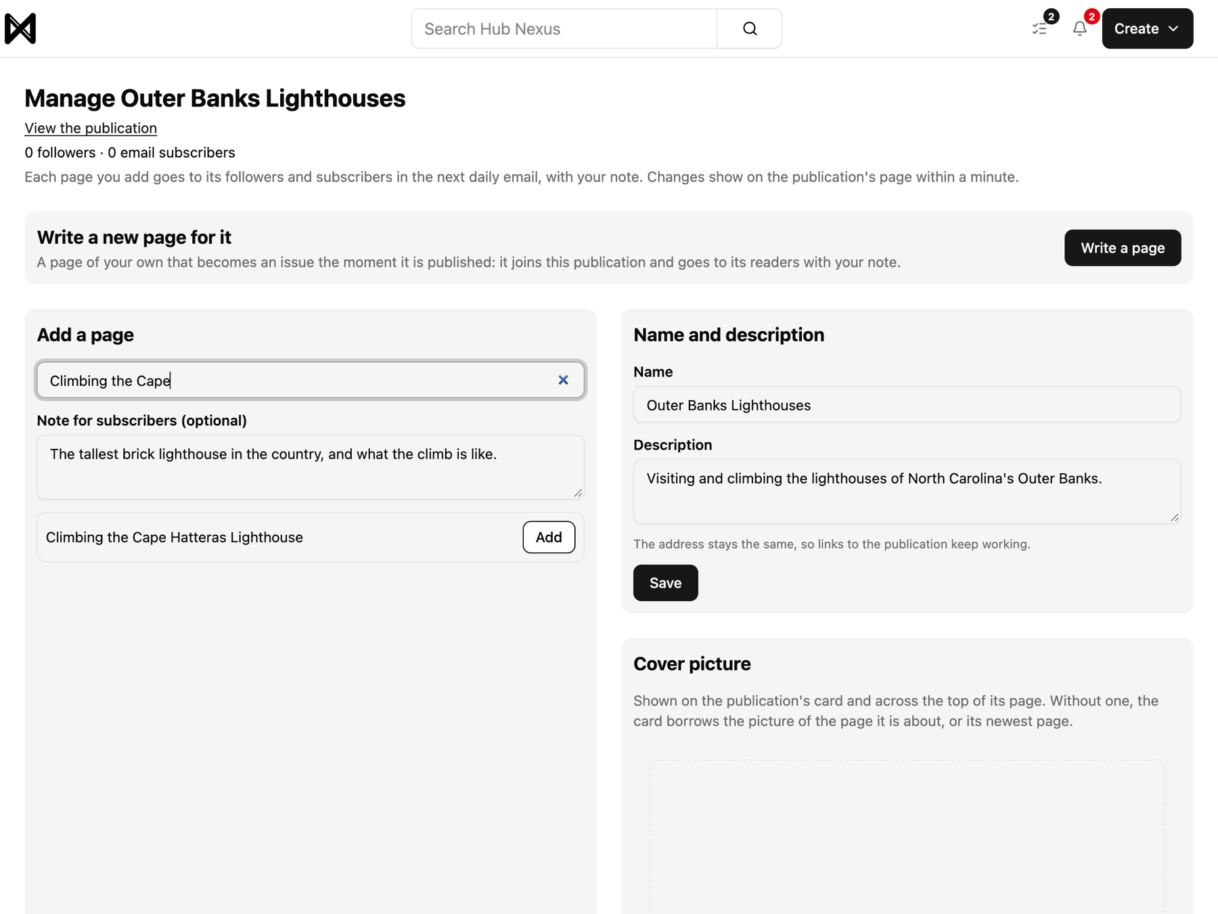
Task: Focus the Search Hub Nexus field
Action: point(564,28)
